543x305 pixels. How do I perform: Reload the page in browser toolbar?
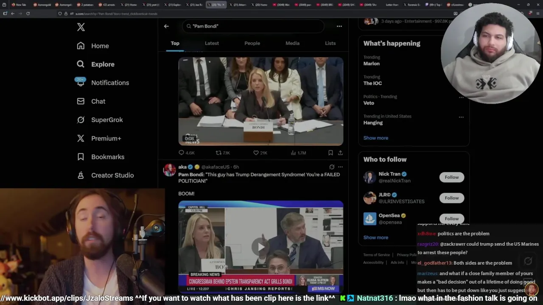click(x=28, y=14)
